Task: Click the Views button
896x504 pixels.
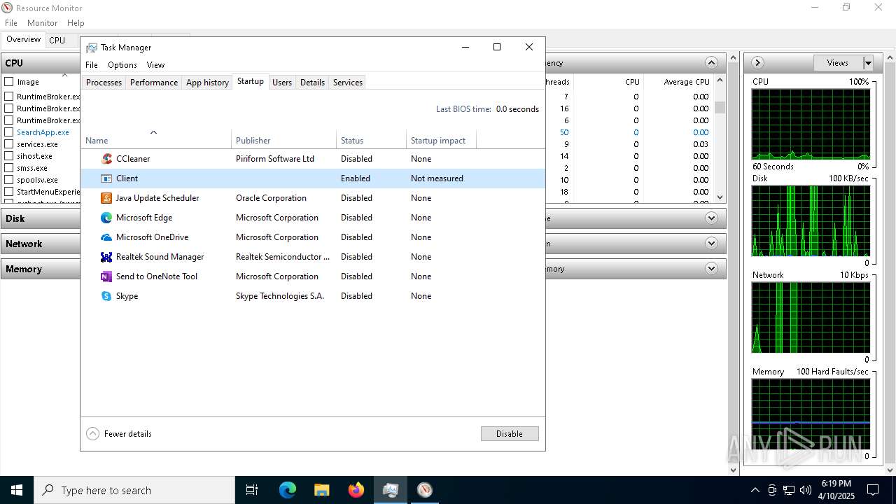Action: 838,63
